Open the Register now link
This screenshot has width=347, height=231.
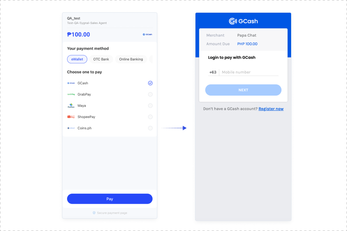tap(271, 109)
